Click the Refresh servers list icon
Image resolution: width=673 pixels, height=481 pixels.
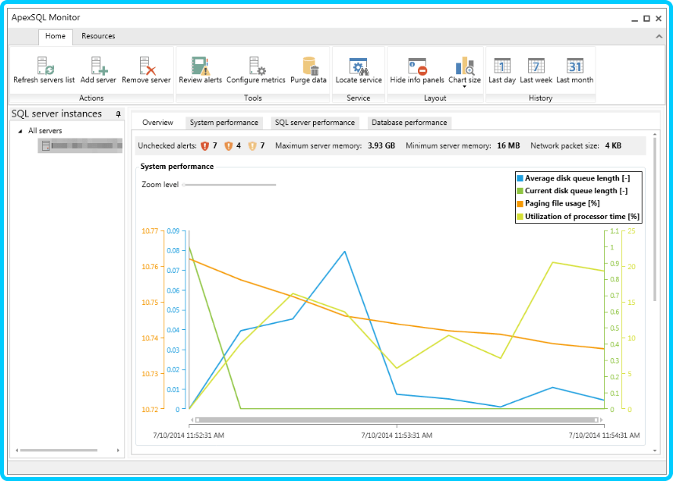point(45,66)
